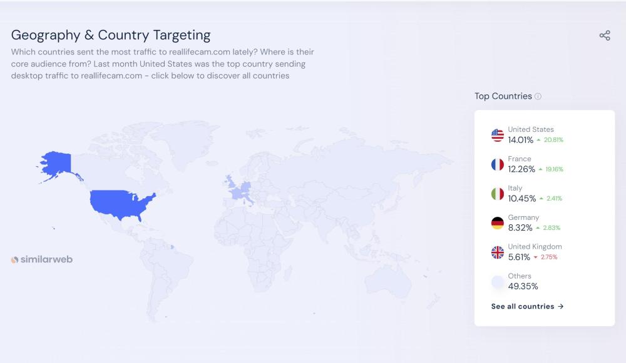Viewport: 626px width, 363px height.
Task: Click the Germany flag icon
Action: click(497, 223)
